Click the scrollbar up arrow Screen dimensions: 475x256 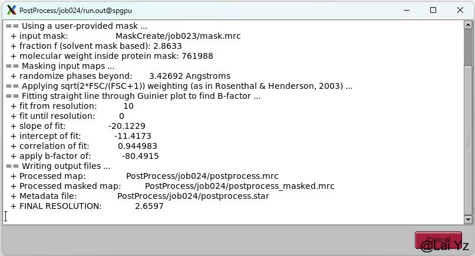coord(468,25)
